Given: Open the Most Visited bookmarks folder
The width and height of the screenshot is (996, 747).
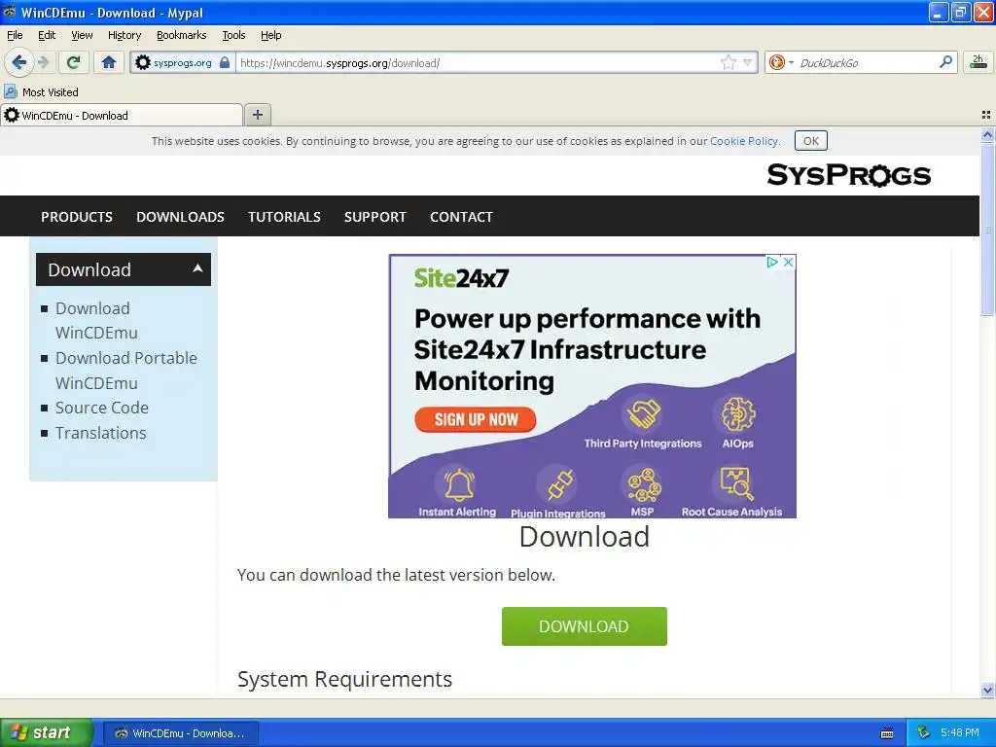Looking at the screenshot, I should coord(41,92).
